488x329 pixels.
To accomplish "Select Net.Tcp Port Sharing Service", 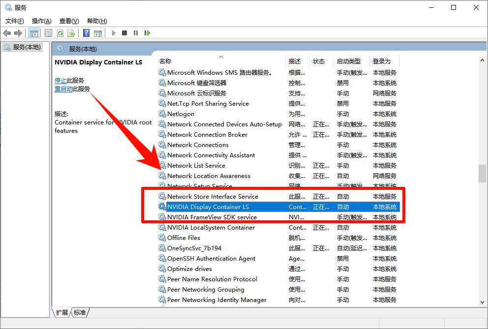I will point(278,103).
